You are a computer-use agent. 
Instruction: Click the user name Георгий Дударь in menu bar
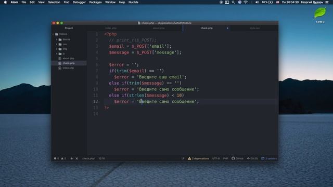[312, 2]
